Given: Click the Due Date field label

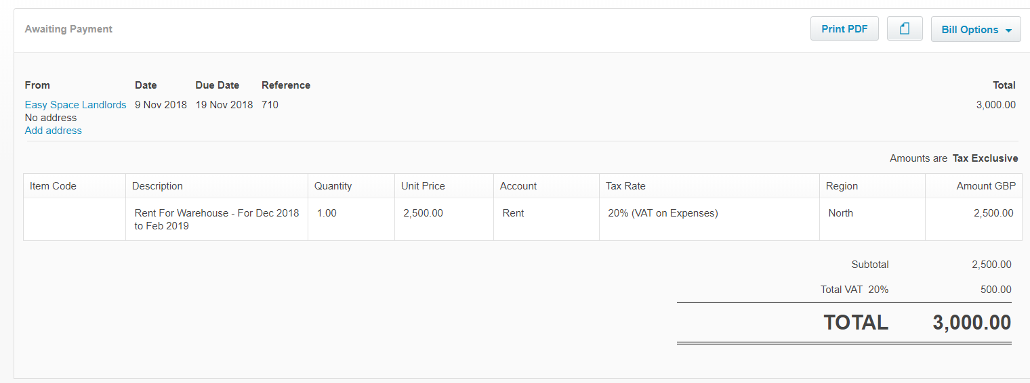Looking at the screenshot, I should click(218, 85).
